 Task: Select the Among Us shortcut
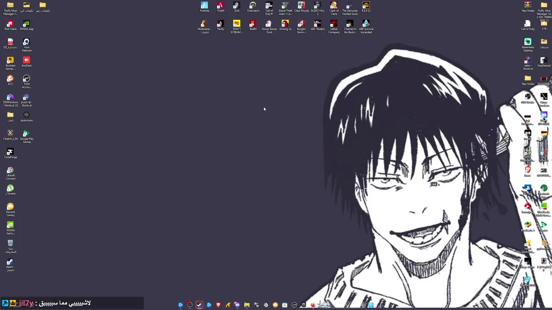[x=285, y=25]
